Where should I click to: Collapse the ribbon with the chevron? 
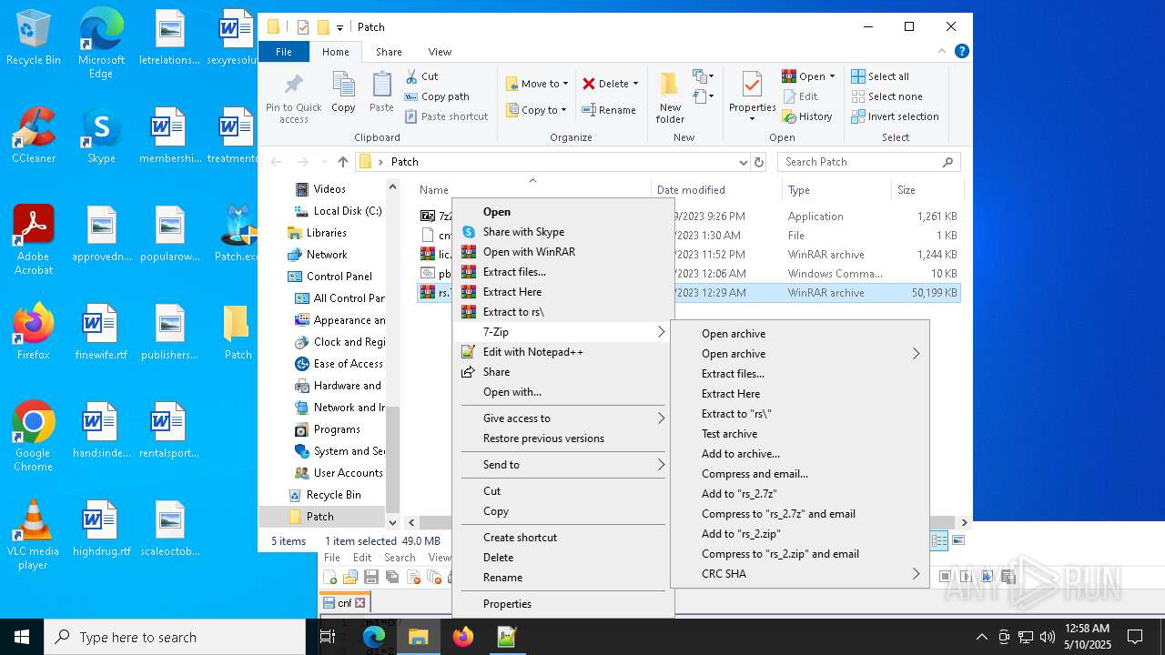click(x=943, y=52)
